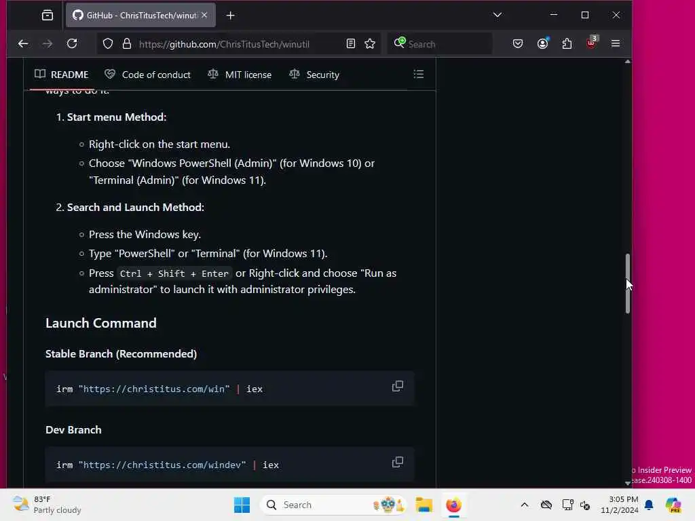
Task: Open the Extensions puzzle icon
Action: pyautogui.click(x=567, y=43)
